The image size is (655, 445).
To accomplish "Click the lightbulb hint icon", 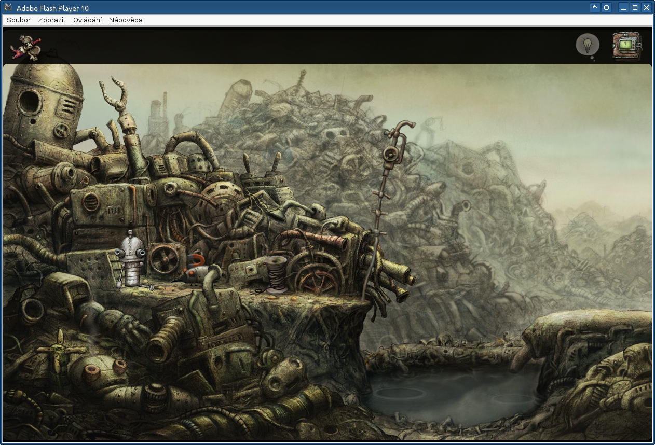I will click(x=588, y=46).
